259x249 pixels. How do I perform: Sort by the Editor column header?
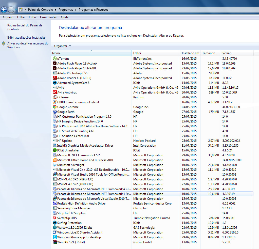pyautogui.click(x=156, y=53)
